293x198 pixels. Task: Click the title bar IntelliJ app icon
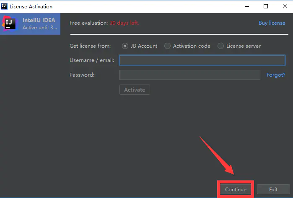point(4,6)
